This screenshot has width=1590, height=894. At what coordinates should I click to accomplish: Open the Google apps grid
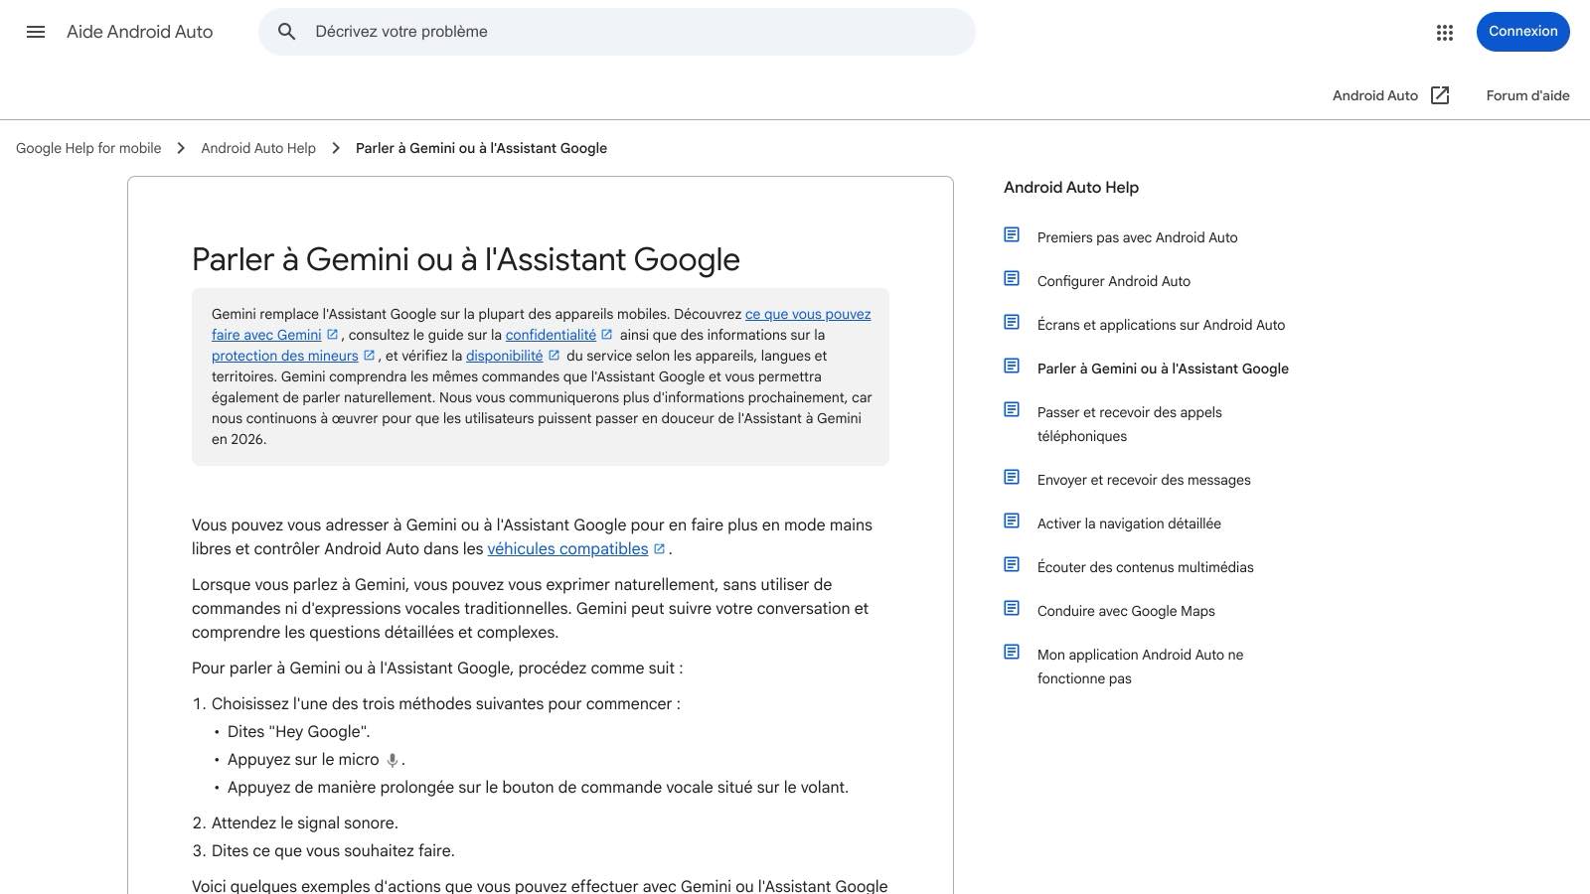pyautogui.click(x=1445, y=32)
